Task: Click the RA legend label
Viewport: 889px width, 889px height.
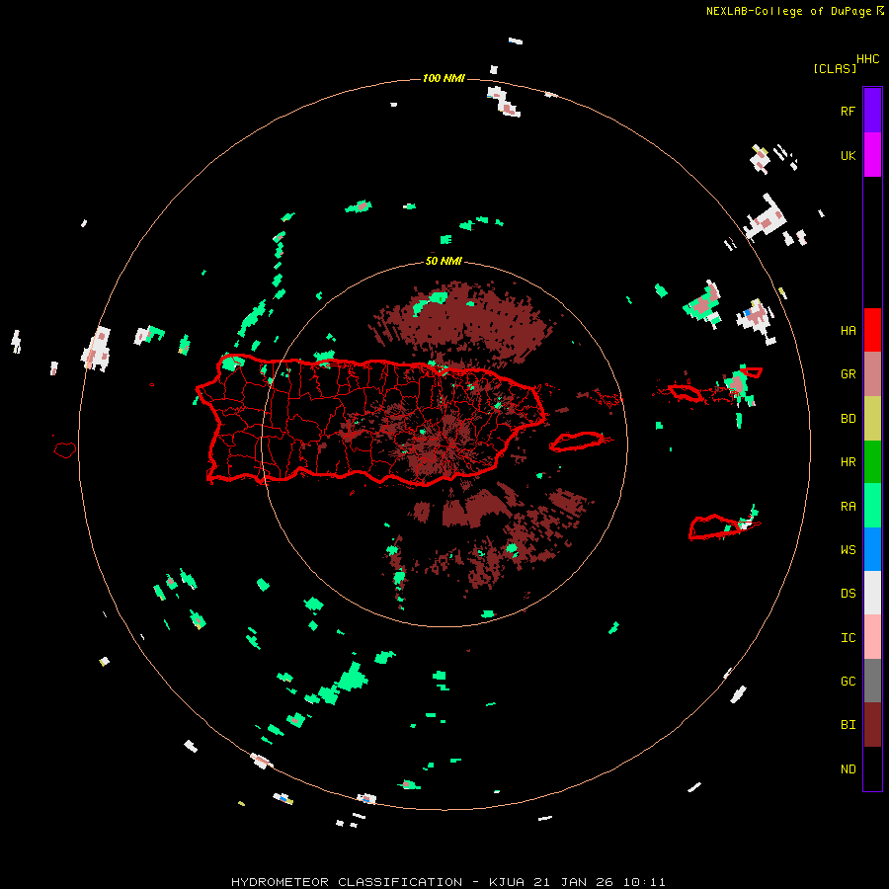Action: (x=848, y=507)
